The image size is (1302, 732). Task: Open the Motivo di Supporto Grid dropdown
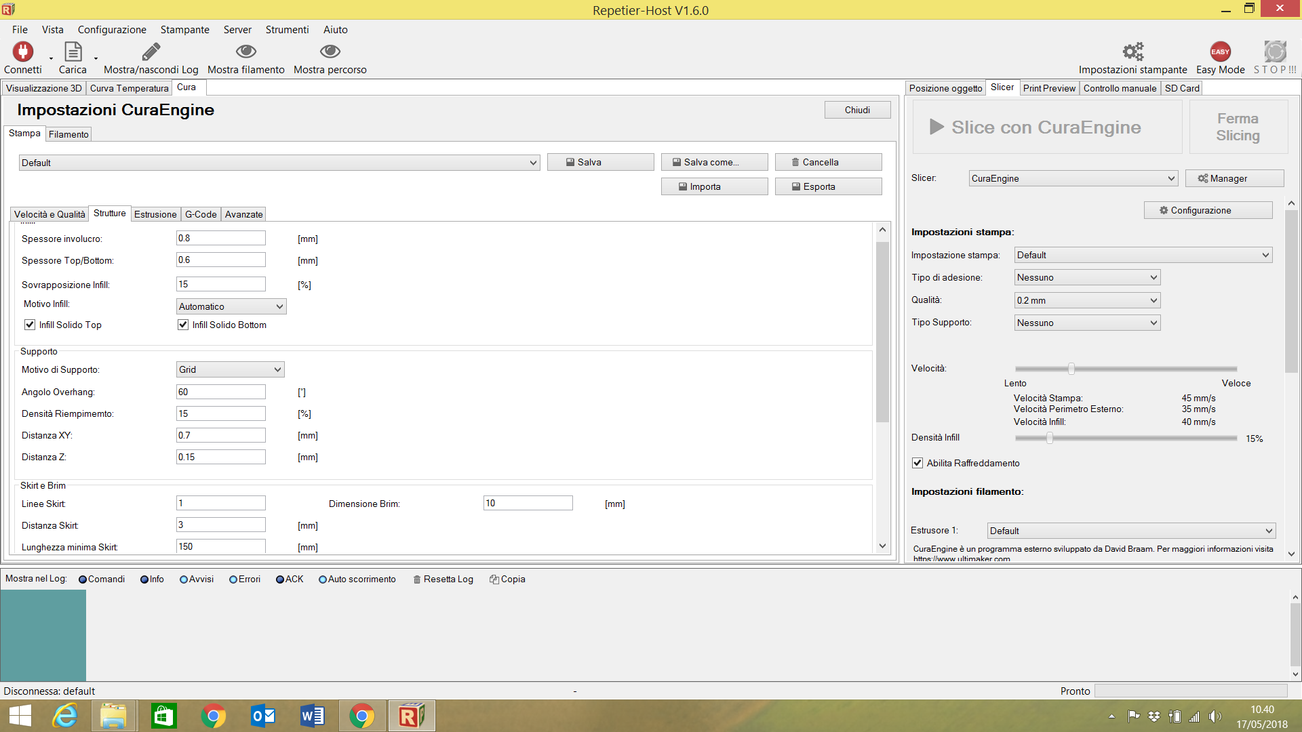point(230,369)
